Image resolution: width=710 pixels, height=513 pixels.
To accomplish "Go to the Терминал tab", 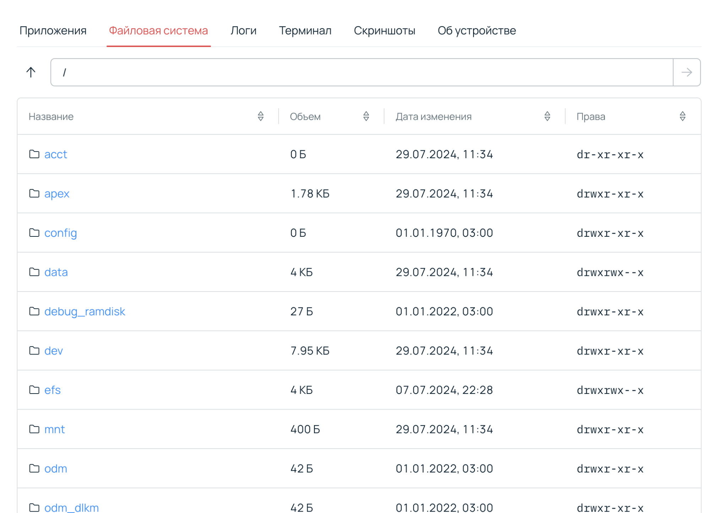I will 305,31.
